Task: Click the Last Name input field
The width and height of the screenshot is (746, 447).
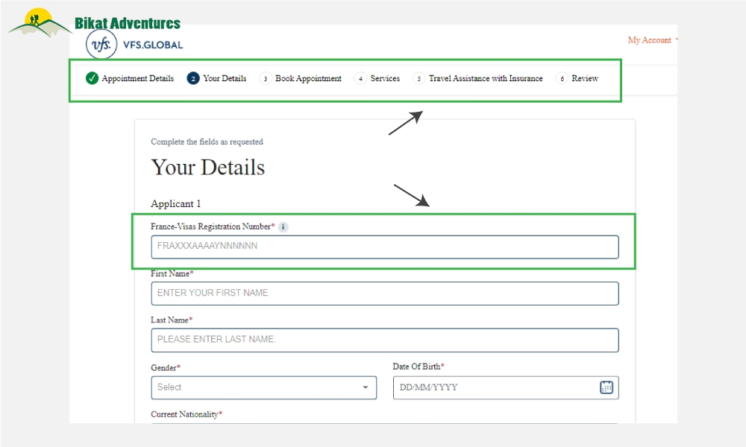Action: 385,340
